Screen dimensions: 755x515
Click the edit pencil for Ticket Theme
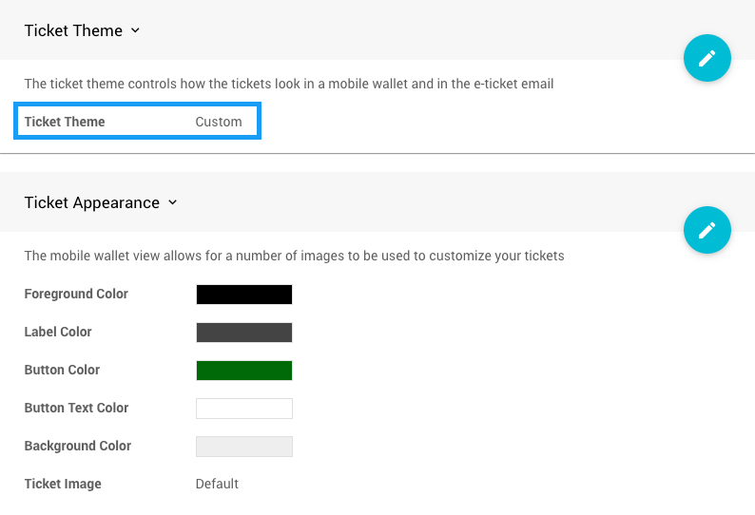[x=707, y=58]
